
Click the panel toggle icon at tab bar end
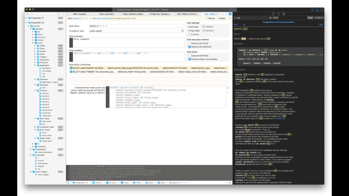[x=230, y=14]
